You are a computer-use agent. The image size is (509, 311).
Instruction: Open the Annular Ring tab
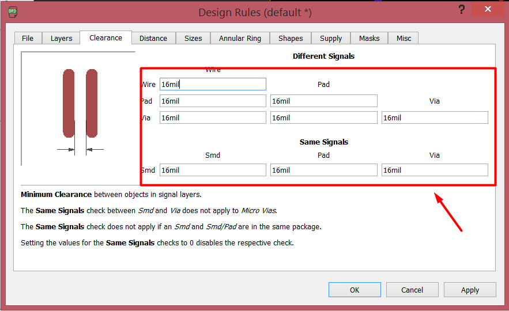(240, 39)
